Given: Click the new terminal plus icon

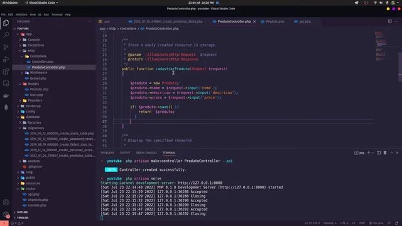Looking at the screenshot, I should (369, 153).
